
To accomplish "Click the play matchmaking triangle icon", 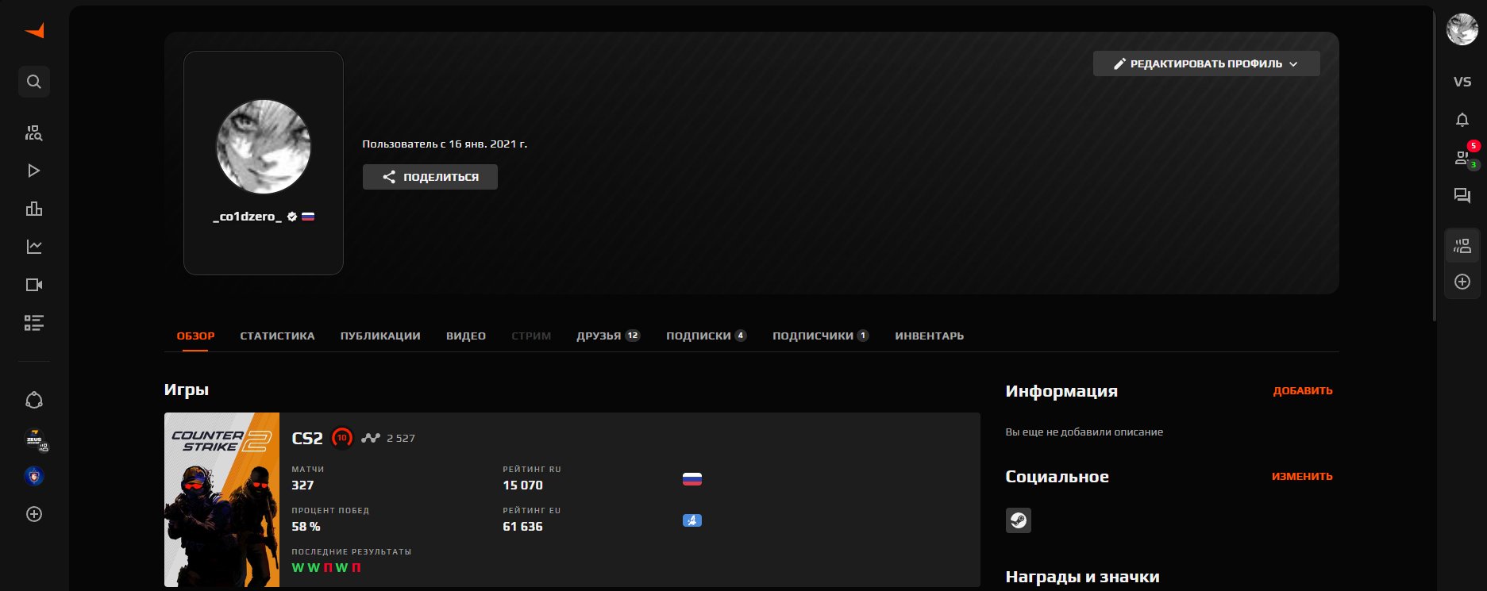I will click(34, 171).
